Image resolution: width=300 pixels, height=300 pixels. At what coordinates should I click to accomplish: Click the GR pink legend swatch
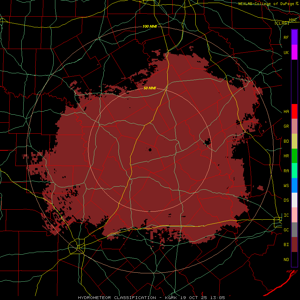click(x=294, y=126)
